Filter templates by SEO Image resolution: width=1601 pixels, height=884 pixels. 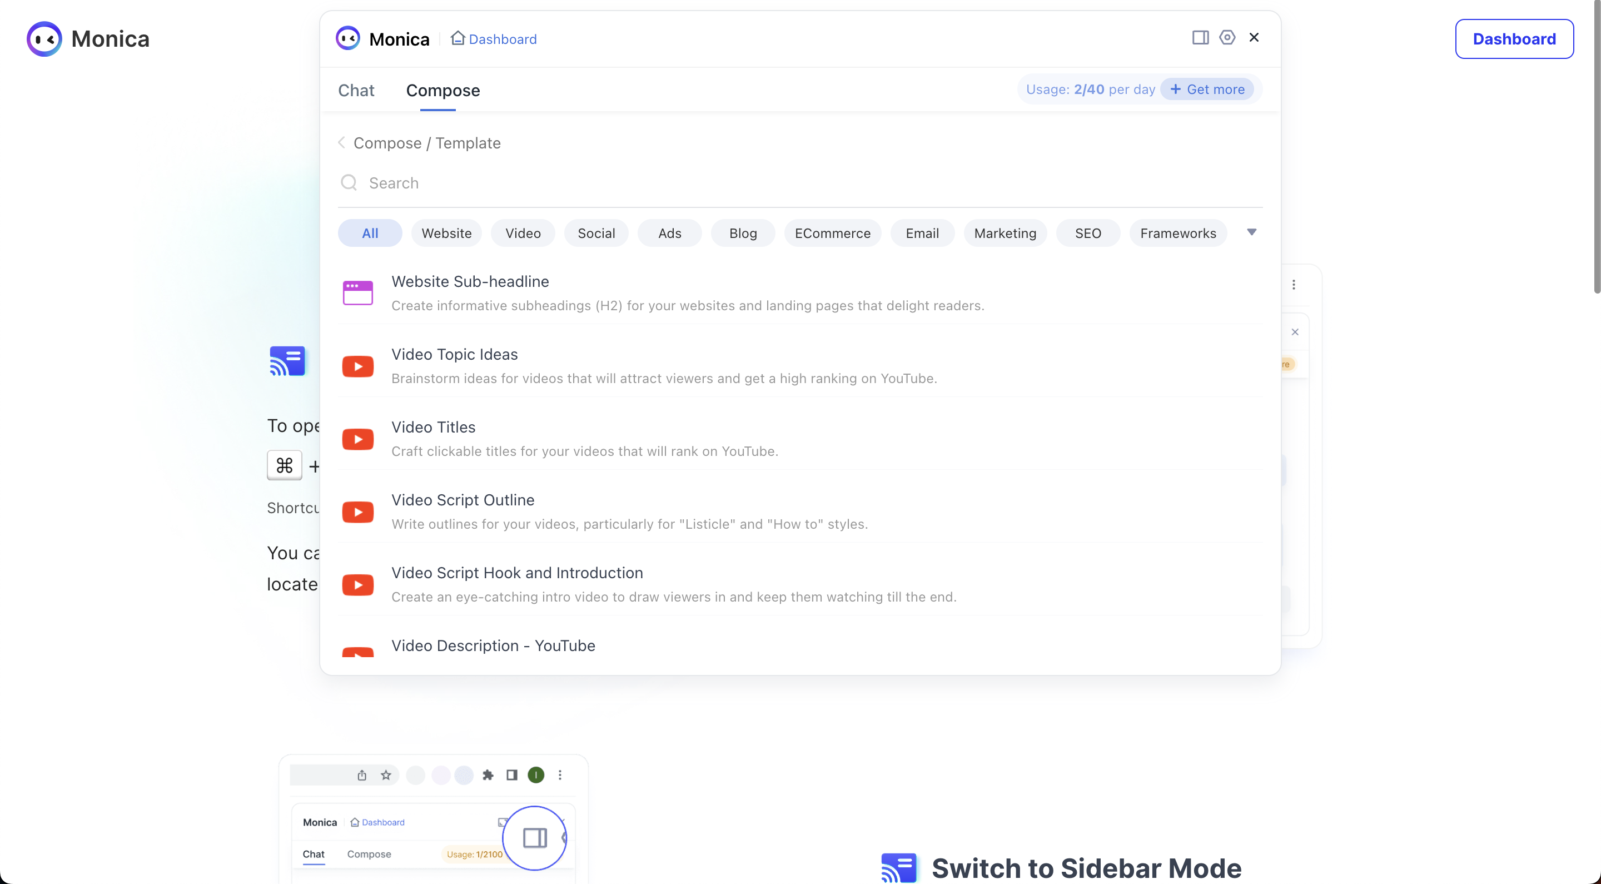[x=1088, y=233]
